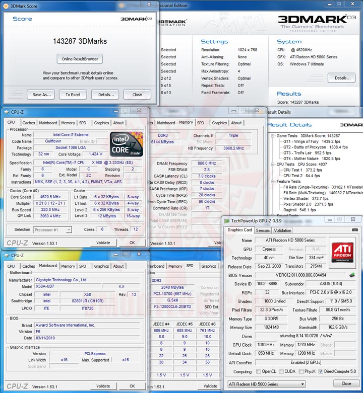Image resolution: width=363 pixels, height=393 pixels.
Task: Close the 3DMark Score dialog with X
Action: tap(149, 5)
